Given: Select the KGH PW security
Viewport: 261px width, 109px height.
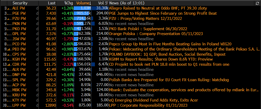Looking at the screenshot, I should tap(19, 60).
